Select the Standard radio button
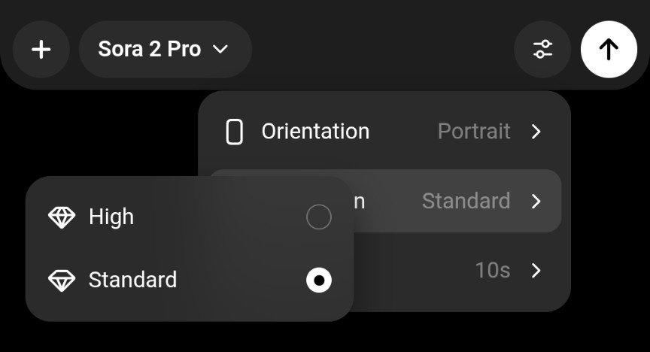The image size is (650, 352). [x=319, y=281]
